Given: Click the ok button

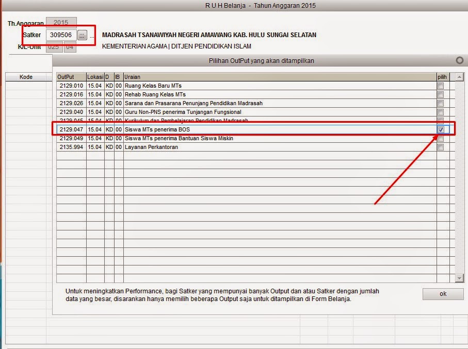Looking at the screenshot, I should coord(442,294).
